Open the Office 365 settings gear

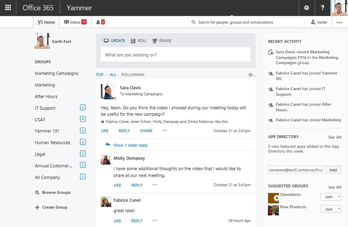306,7
